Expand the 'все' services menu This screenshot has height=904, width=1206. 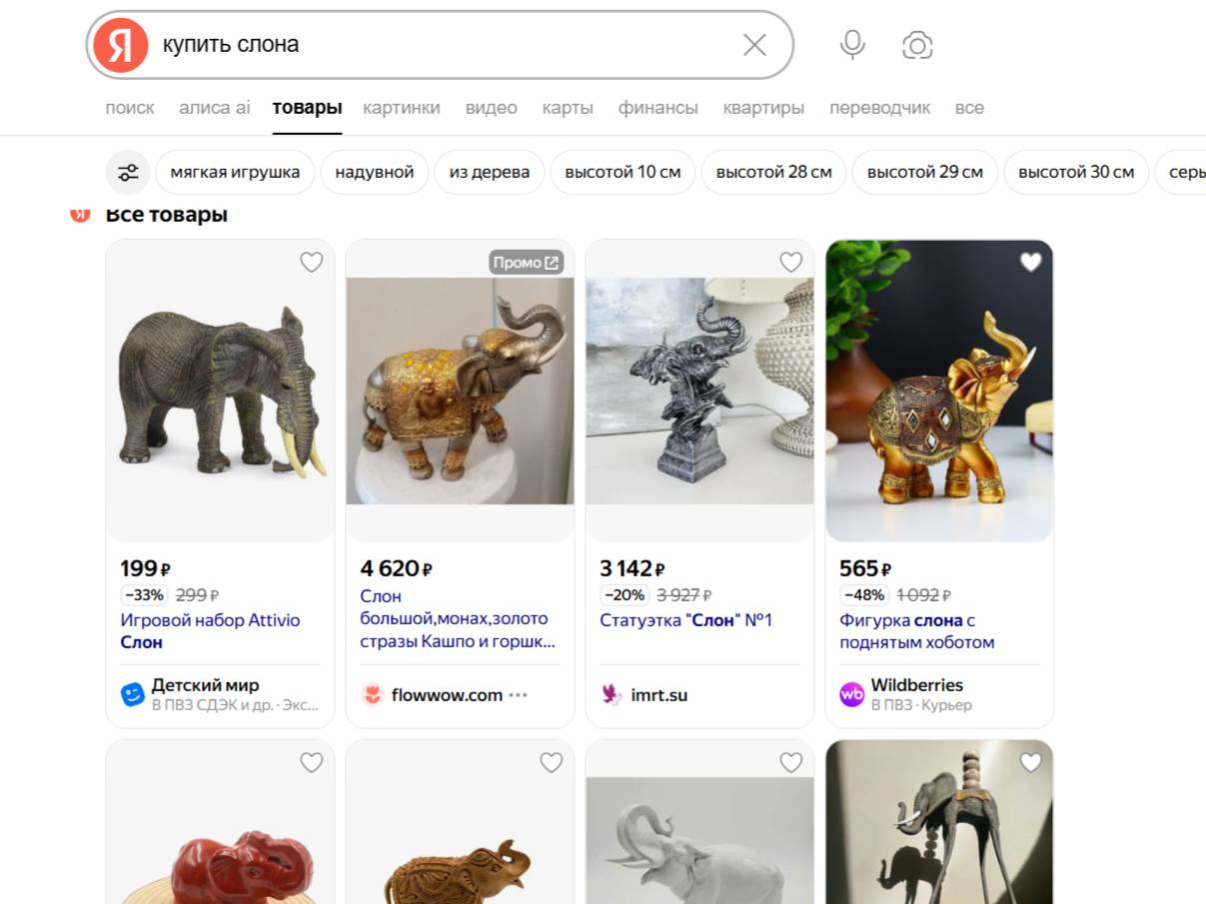pyautogui.click(x=968, y=108)
